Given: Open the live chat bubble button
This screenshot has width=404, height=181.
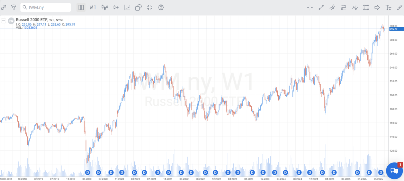Looking at the screenshot, I should pyautogui.click(x=394, y=171).
